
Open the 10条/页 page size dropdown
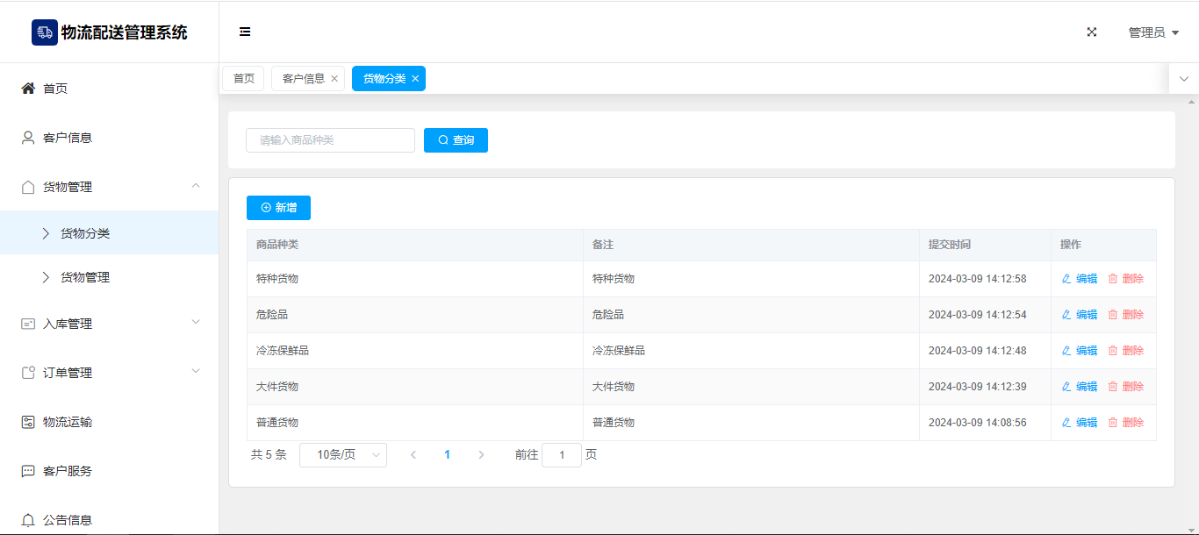click(342, 455)
